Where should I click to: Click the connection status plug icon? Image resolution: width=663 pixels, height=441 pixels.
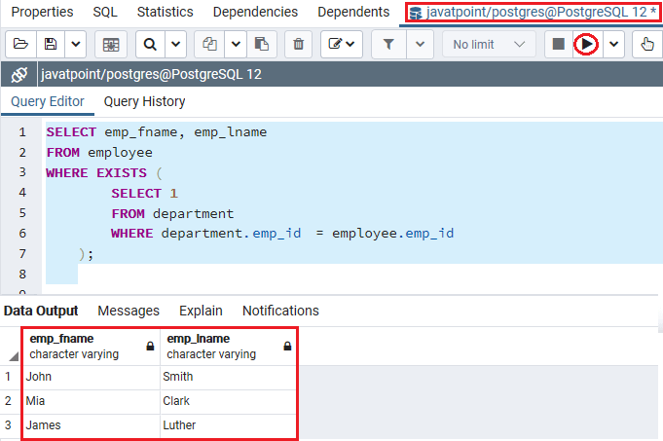click(x=19, y=74)
